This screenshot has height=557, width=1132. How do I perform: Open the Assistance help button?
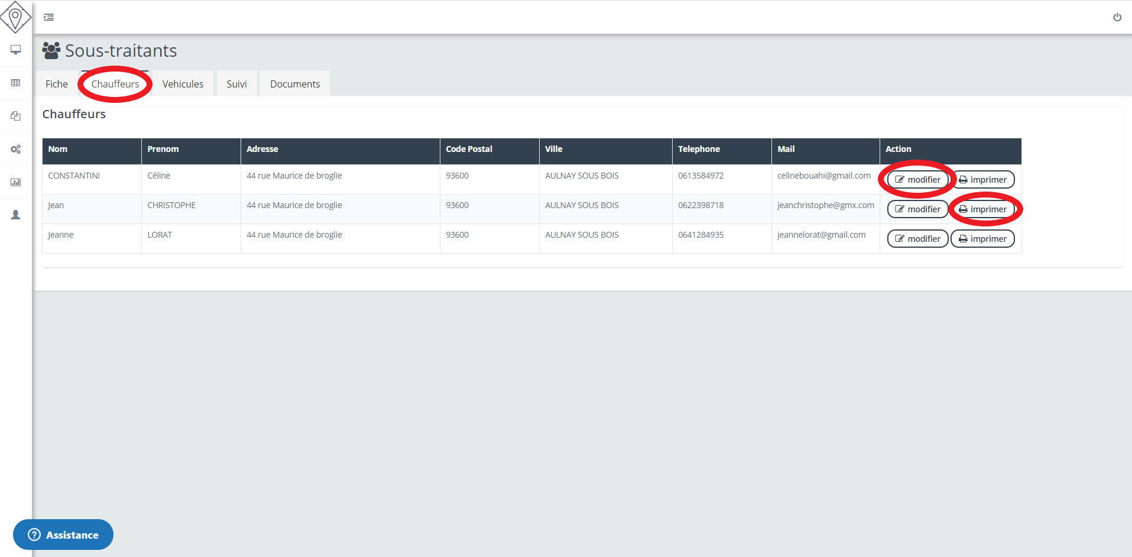tap(63, 535)
